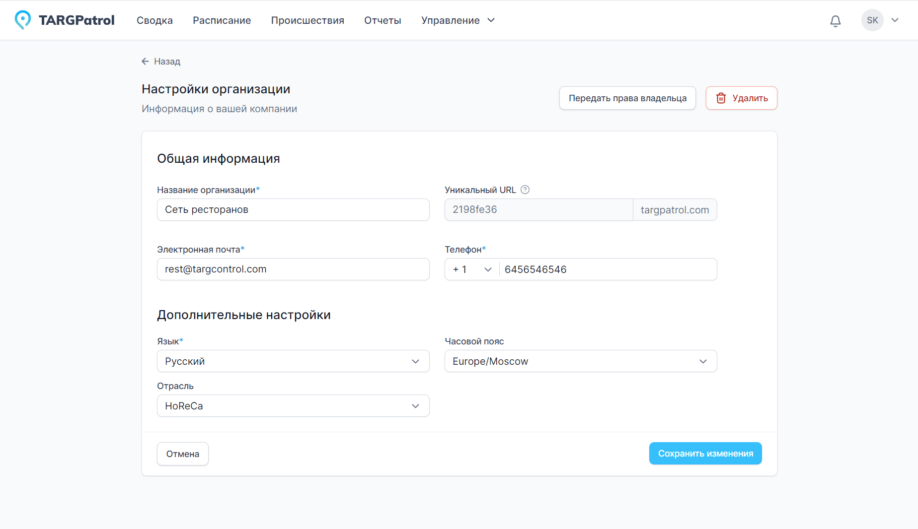Viewport: 918px width, 529px height.
Task: Click the help icon next to Уникальный URL
Action: (x=525, y=190)
